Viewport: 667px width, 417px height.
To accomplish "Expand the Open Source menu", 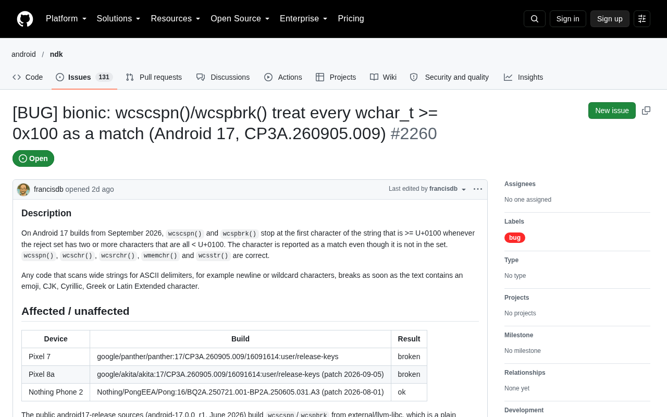I will pos(240,19).
